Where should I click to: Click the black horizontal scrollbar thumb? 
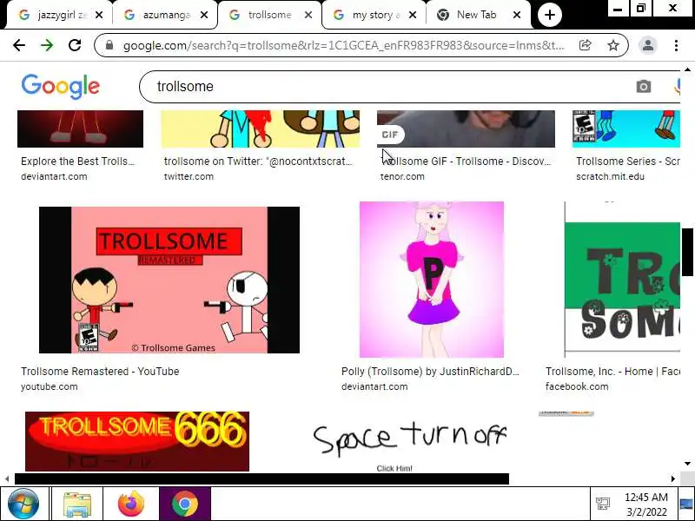click(x=261, y=478)
